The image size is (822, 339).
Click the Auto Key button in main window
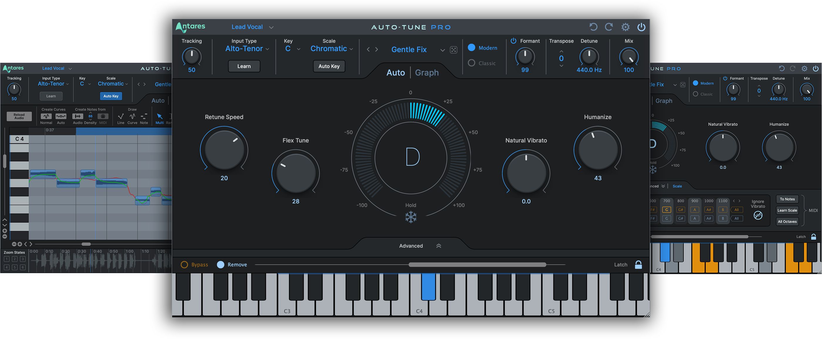(x=329, y=66)
